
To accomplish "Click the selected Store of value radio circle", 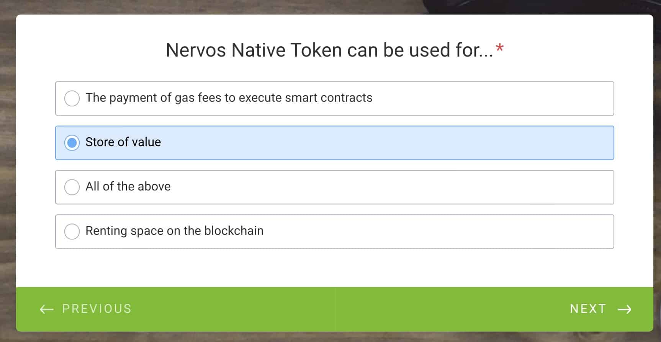I will [x=72, y=143].
